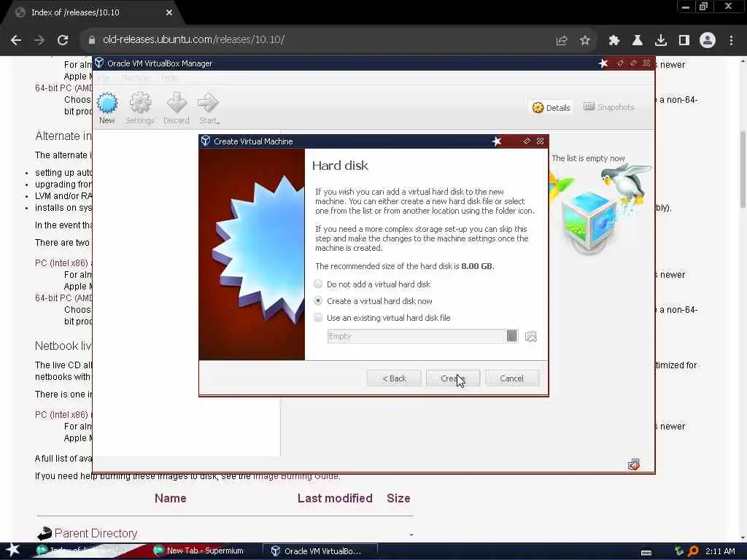The image size is (747, 560).
Task: Switch to 'New Tab - Supermium' taskbar item
Action: (198, 551)
